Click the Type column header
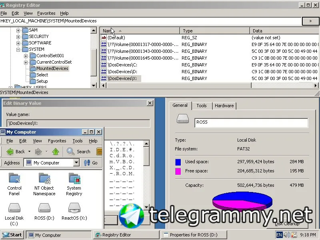Screen dimensions: 320x240 [x=215, y=31]
